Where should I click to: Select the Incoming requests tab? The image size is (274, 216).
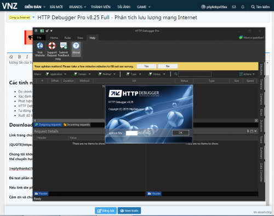(x=77, y=124)
